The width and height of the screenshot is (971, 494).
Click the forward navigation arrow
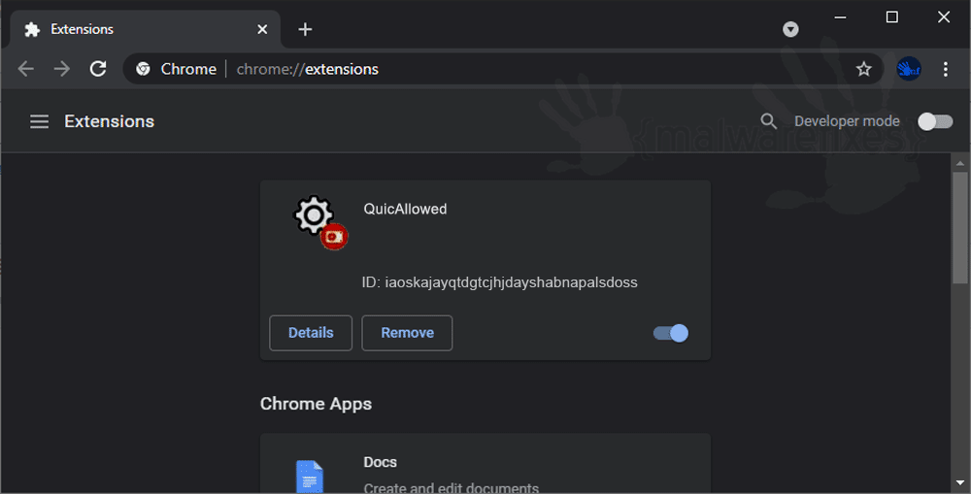(x=62, y=69)
